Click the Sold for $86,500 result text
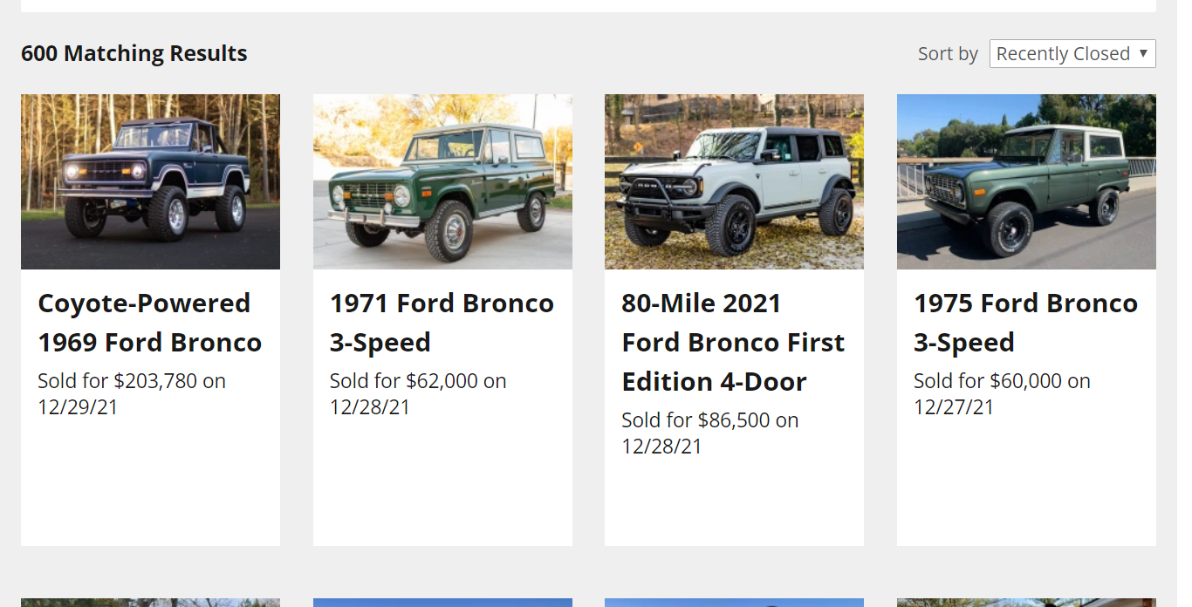 coord(709,433)
